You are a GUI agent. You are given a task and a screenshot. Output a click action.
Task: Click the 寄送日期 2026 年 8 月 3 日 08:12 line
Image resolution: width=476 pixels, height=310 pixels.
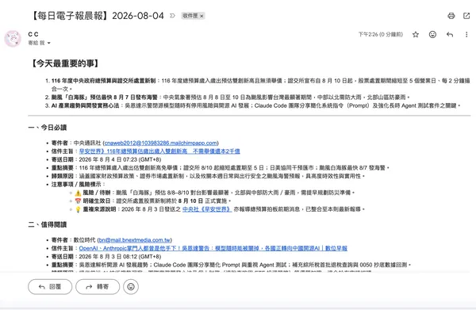pos(106,257)
